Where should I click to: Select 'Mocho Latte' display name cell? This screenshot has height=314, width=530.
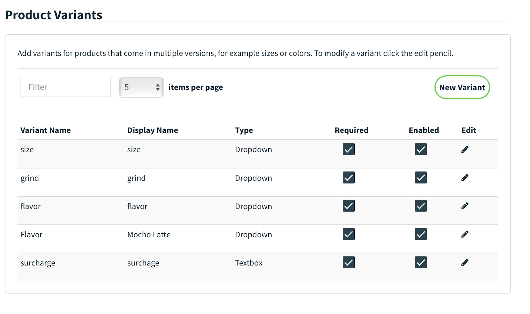point(149,235)
